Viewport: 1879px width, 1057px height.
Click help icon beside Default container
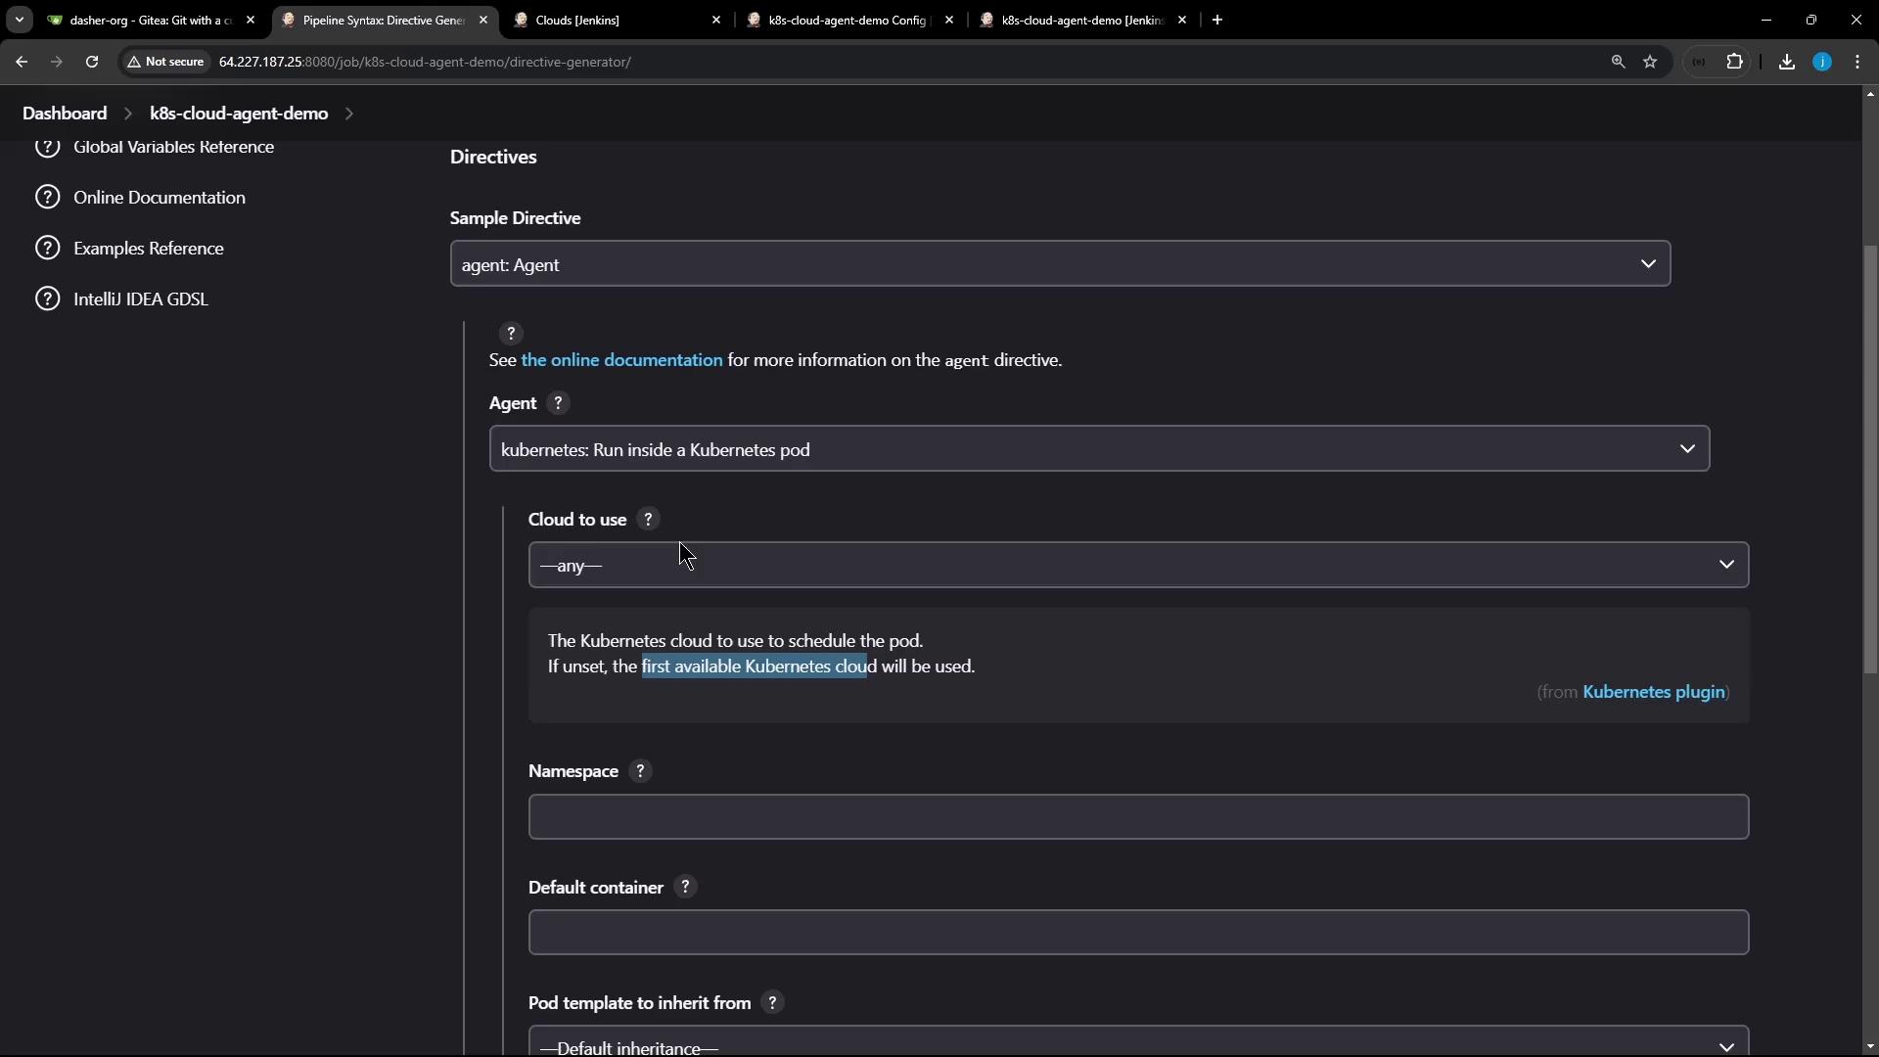685,887
